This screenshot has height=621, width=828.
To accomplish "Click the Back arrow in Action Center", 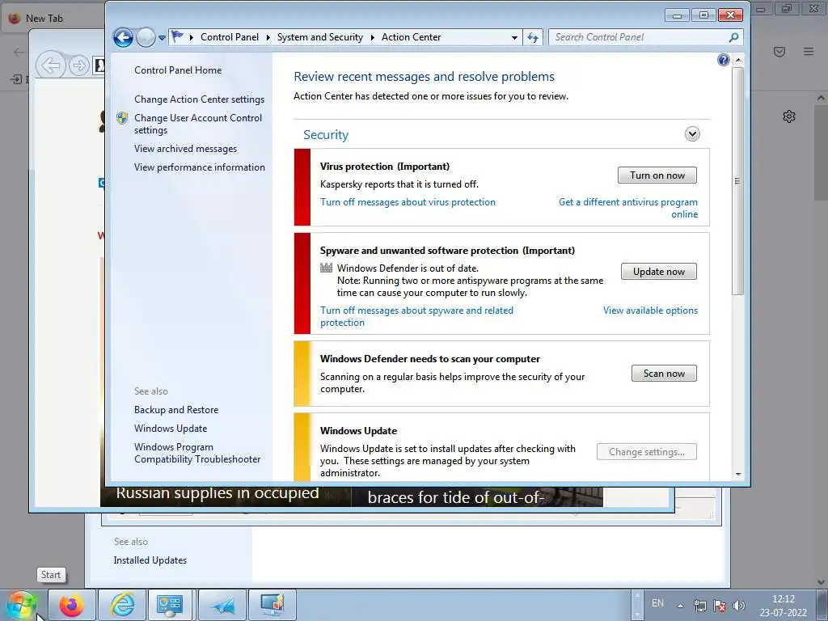I will pos(123,37).
